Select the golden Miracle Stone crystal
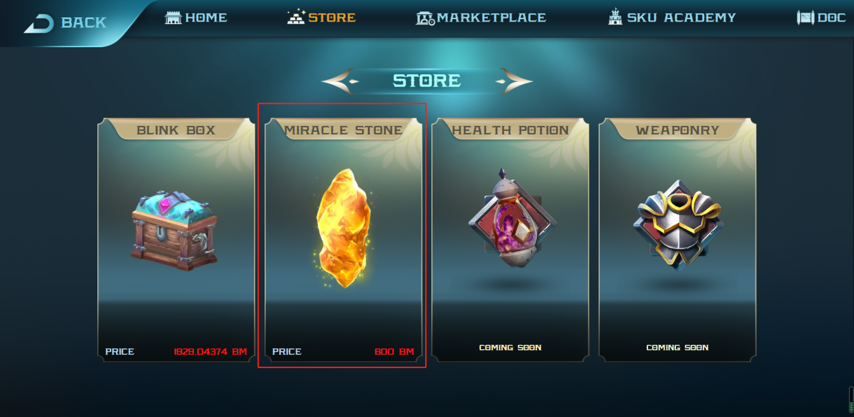854x417 pixels. (x=343, y=228)
